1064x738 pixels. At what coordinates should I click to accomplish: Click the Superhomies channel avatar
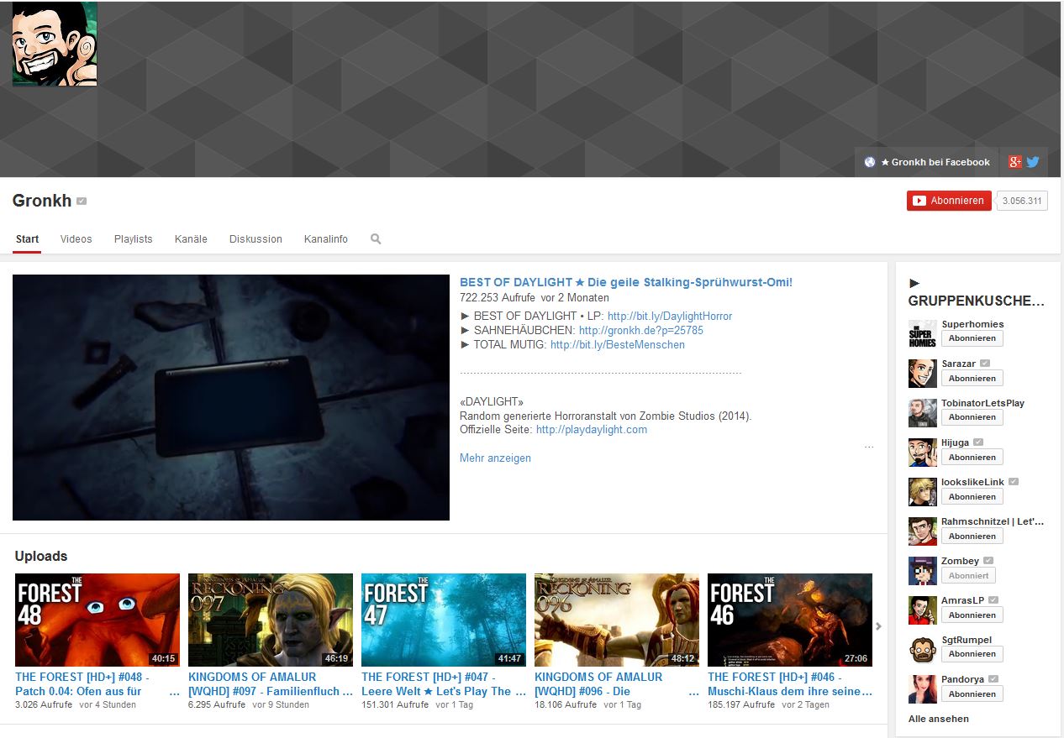coord(922,333)
